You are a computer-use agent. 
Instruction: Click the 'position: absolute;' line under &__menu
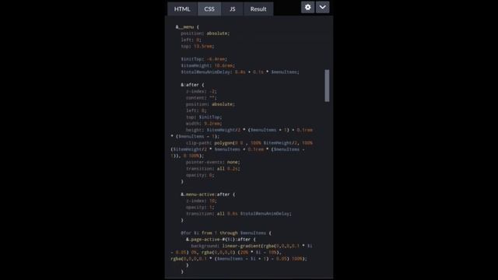(x=205, y=33)
